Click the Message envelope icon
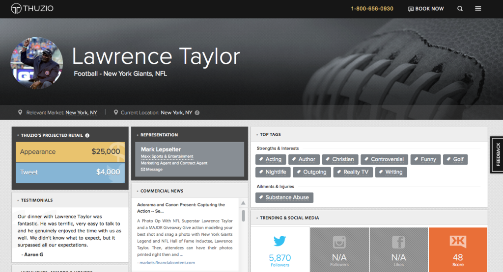This screenshot has height=272, width=503. 143,169
